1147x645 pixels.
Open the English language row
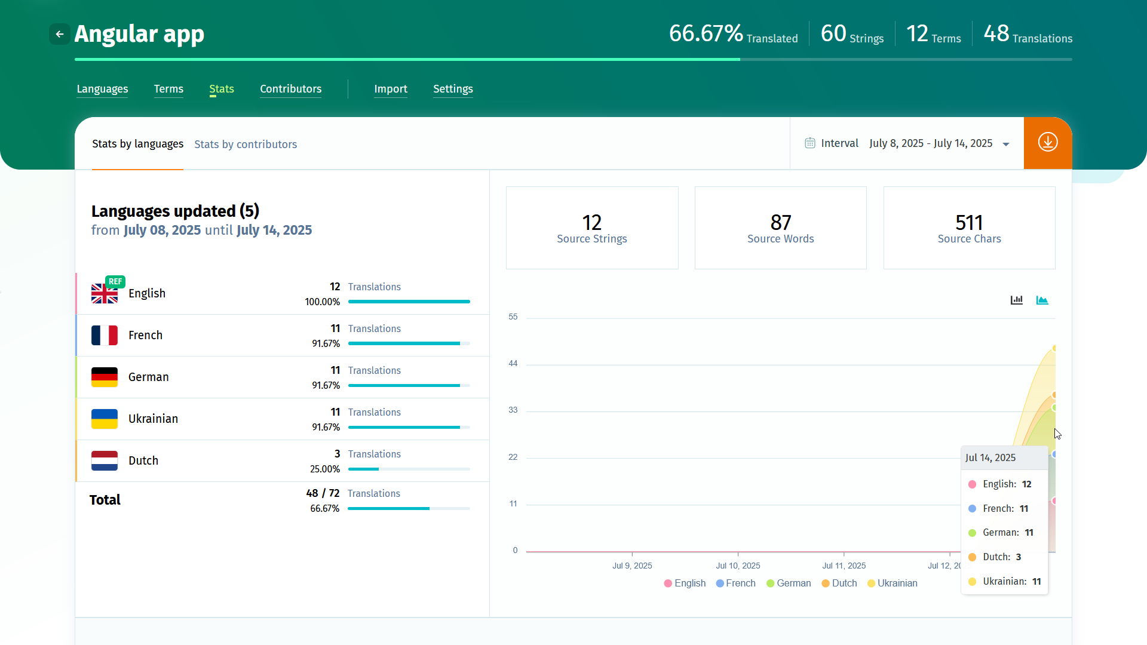tap(282, 294)
